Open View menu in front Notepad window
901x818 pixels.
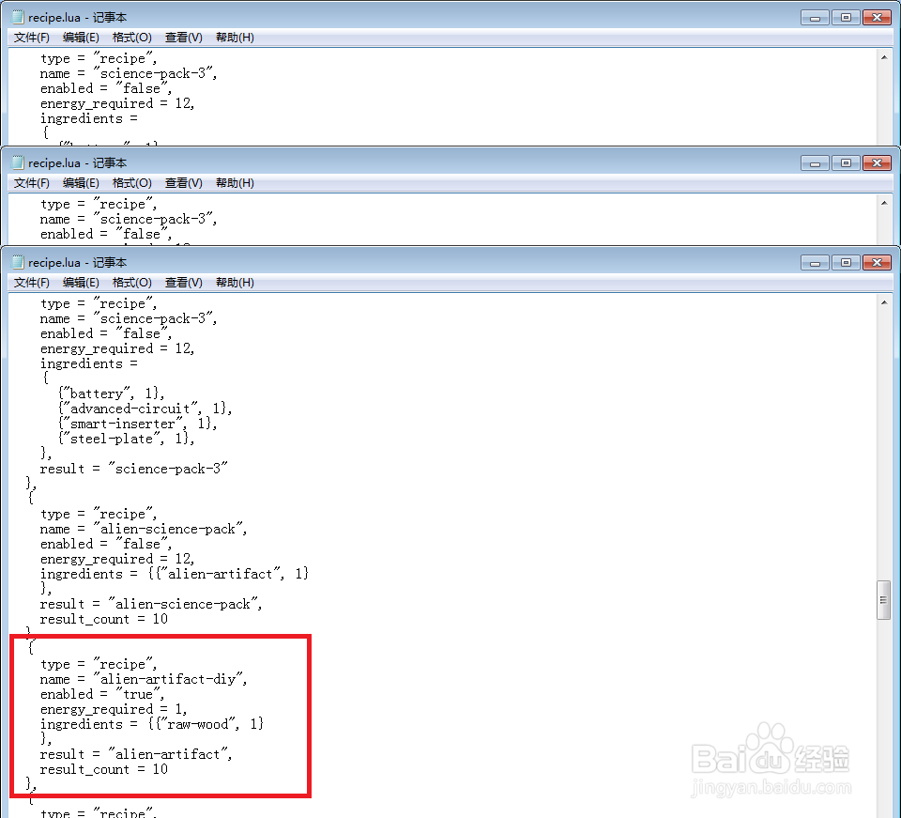click(183, 283)
